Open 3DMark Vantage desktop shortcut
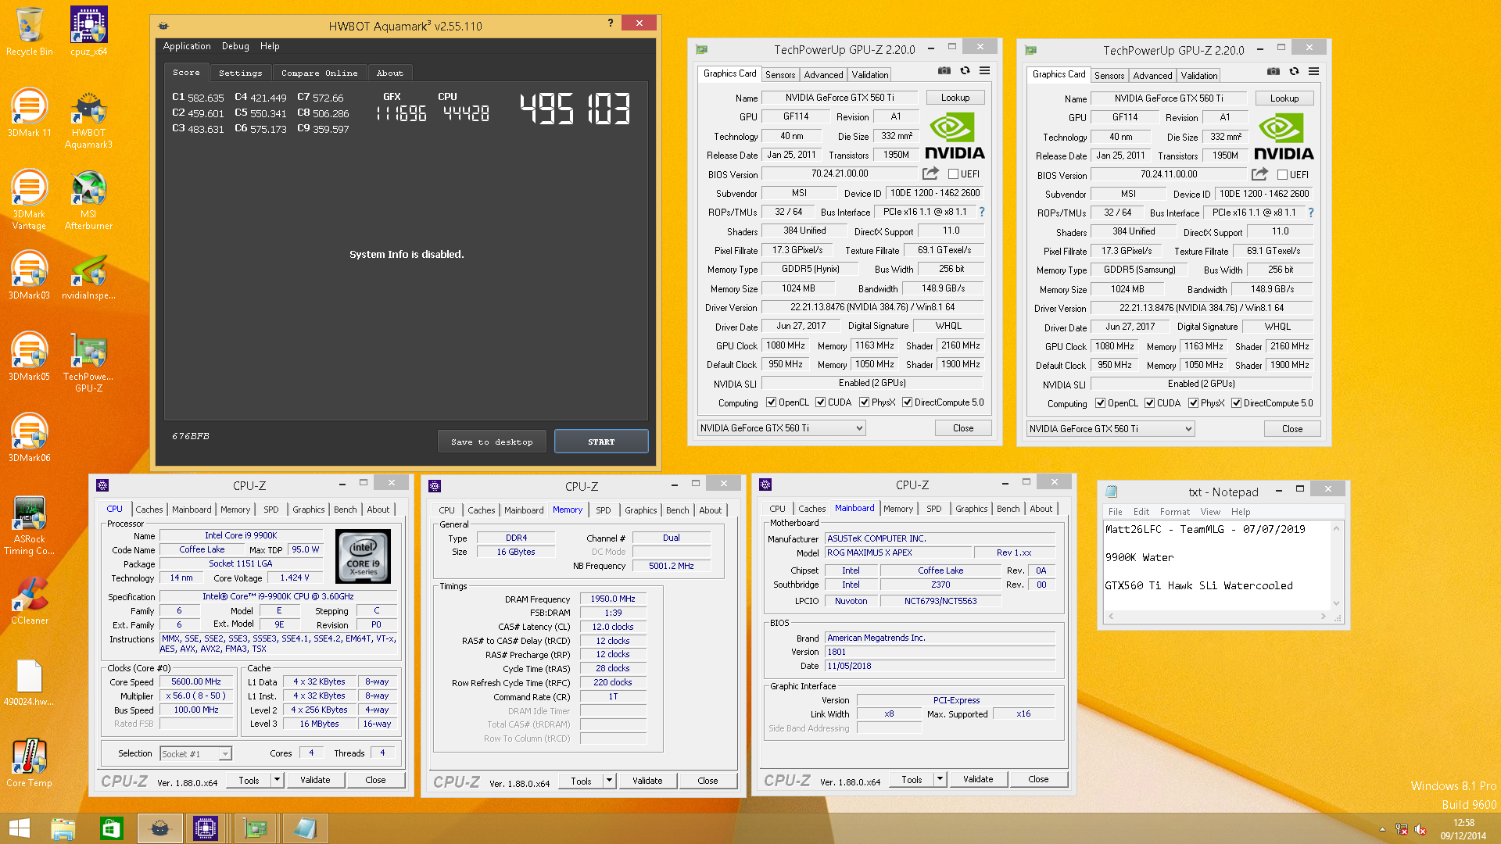Screen dimensions: 1501x844 point(30,199)
